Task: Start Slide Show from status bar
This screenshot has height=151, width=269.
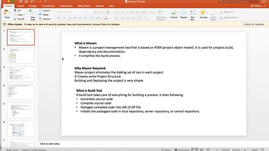Action: coord(208,150)
